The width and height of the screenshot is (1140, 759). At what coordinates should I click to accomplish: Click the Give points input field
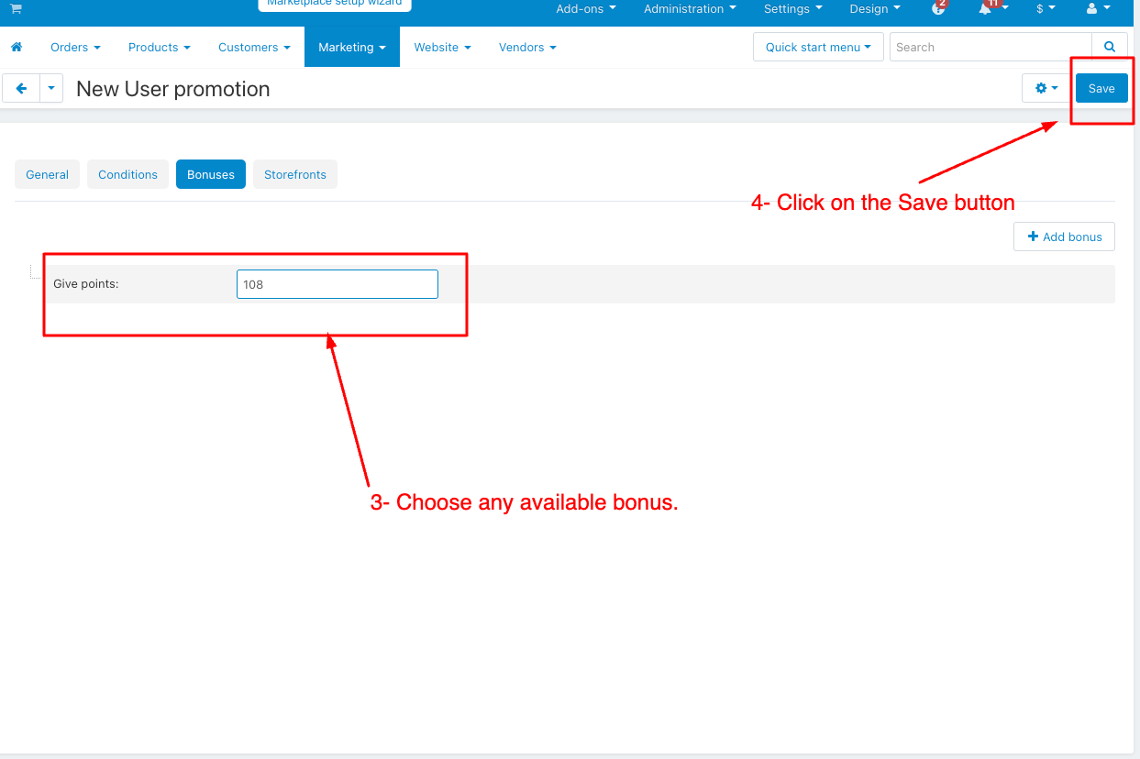coord(337,284)
